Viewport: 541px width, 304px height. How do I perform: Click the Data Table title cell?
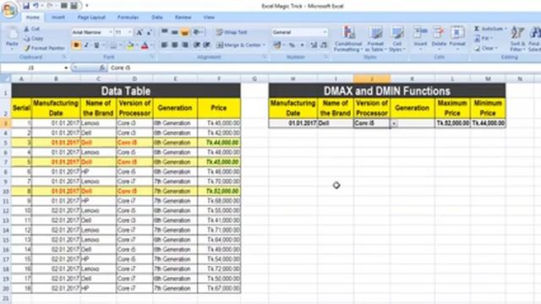[126, 91]
